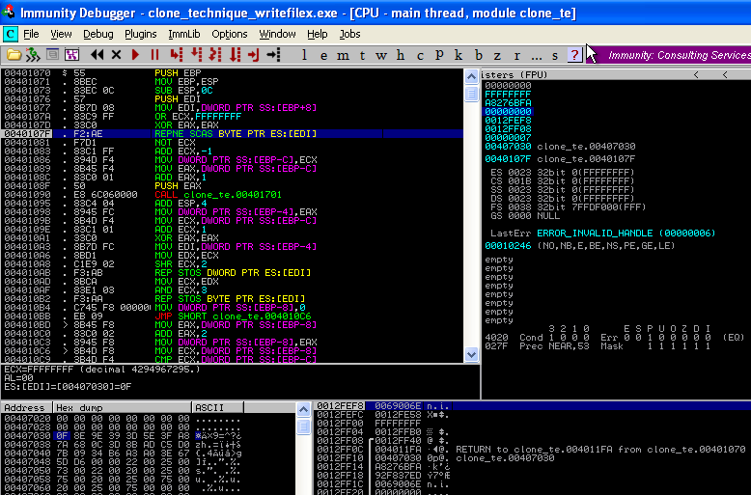Show References via 'r' button
Image resolution: width=751 pixels, height=495 pixels.
point(516,56)
